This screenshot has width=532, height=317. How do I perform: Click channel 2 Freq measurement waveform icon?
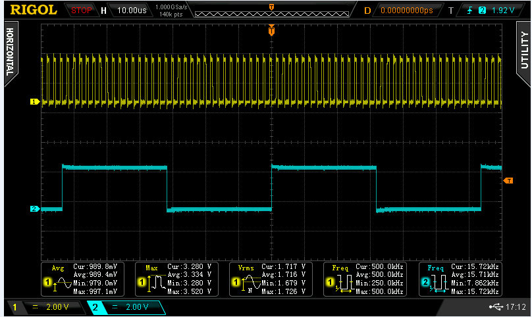[440, 283]
